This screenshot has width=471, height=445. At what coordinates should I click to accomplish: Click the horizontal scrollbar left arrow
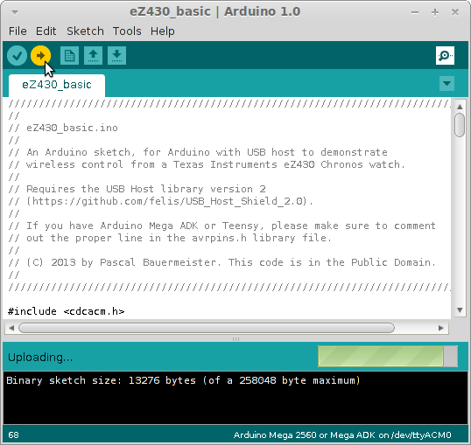(11, 328)
